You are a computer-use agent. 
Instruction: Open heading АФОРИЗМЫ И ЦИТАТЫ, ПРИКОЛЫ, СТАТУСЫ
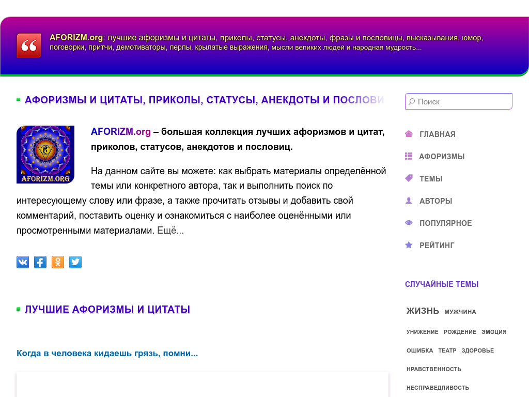click(204, 100)
